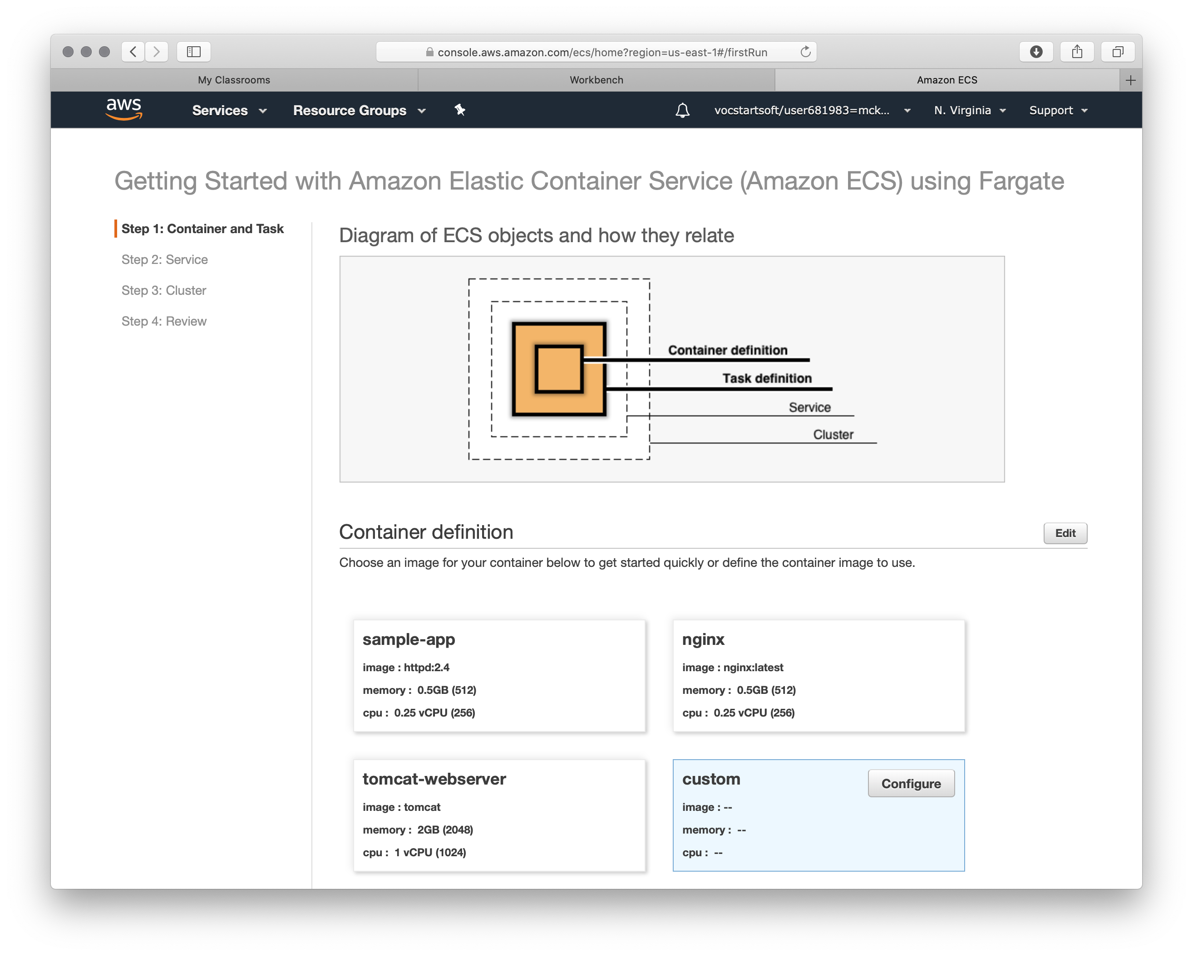This screenshot has height=956, width=1193.
Task: Choose the tomcat-webserver container card
Action: click(x=499, y=815)
